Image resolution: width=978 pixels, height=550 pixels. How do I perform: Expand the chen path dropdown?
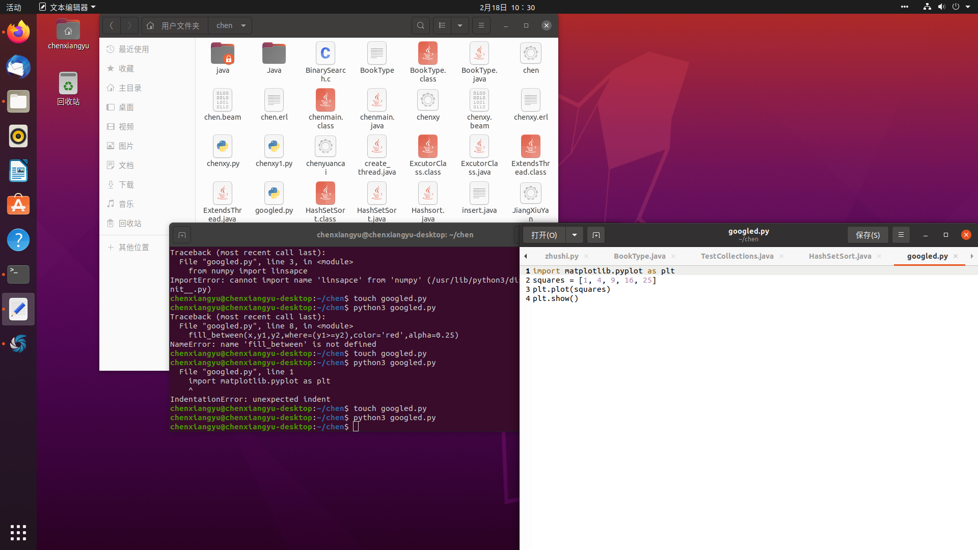[x=243, y=25]
